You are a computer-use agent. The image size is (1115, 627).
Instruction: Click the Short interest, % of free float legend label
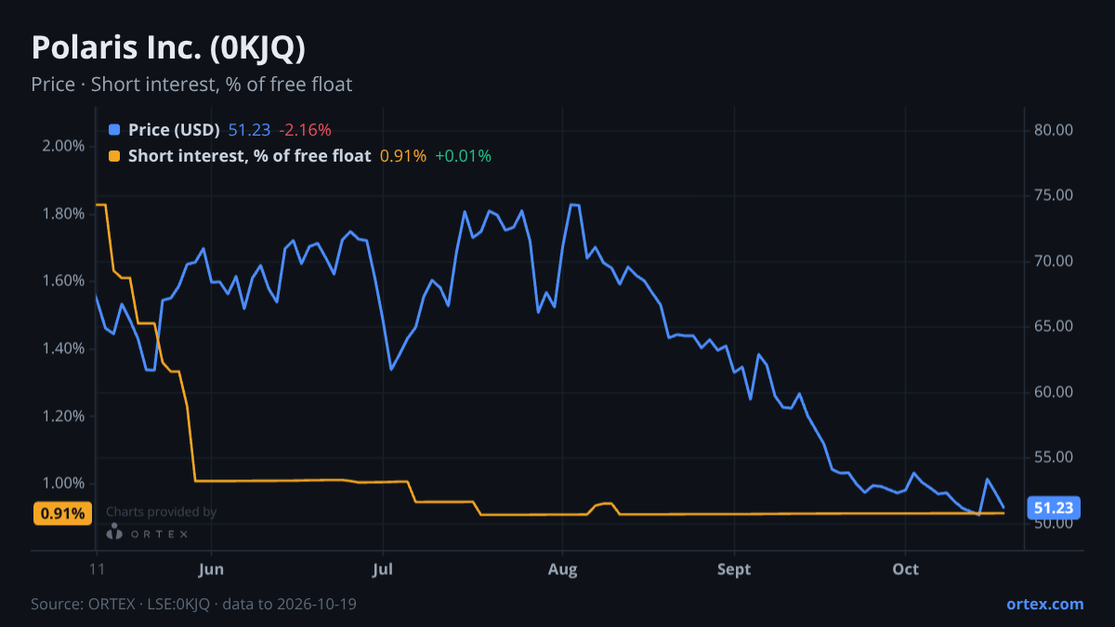click(x=249, y=156)
